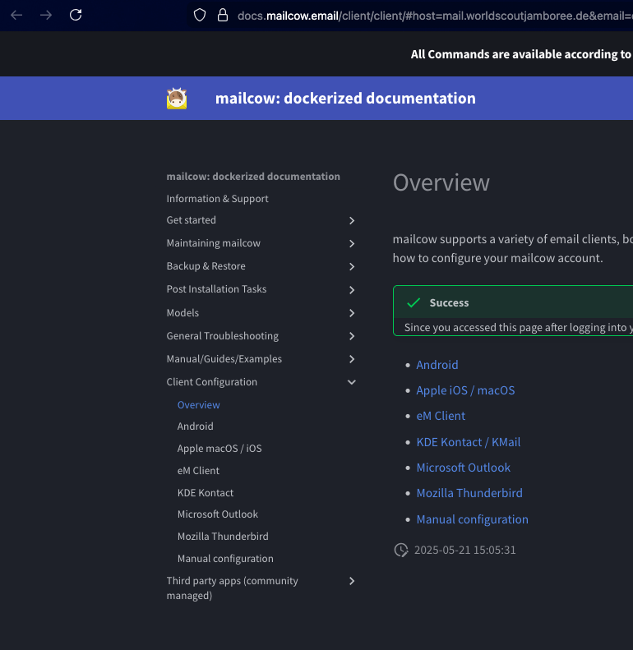The image size is (633, 650).
Task: Click the shield tracking protection icon
Action: pyautogui.click(x=199, y=15)
